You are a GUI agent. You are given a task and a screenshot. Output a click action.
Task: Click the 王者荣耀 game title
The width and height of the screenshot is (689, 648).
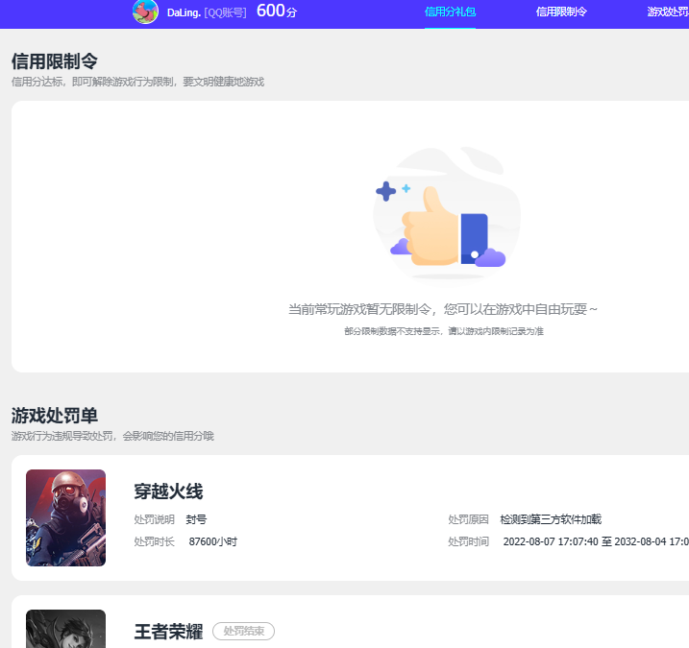pyautogui.click(x=168, y=632)
